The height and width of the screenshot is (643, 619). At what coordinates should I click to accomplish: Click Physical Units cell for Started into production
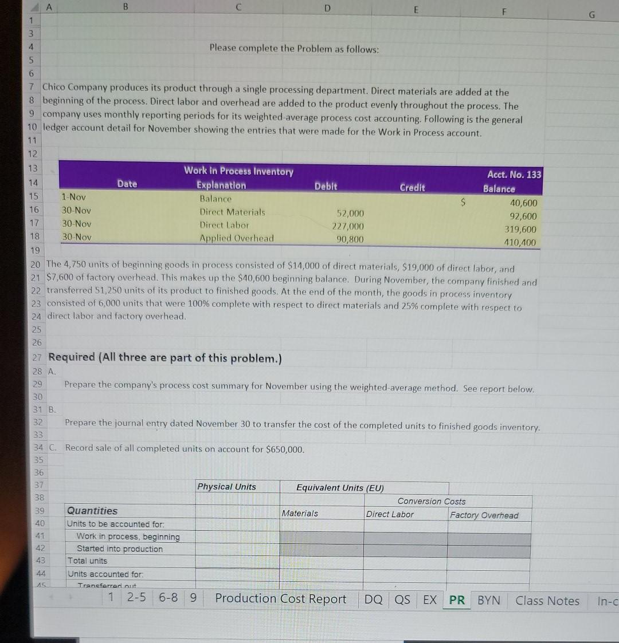[x=237, y=549]
